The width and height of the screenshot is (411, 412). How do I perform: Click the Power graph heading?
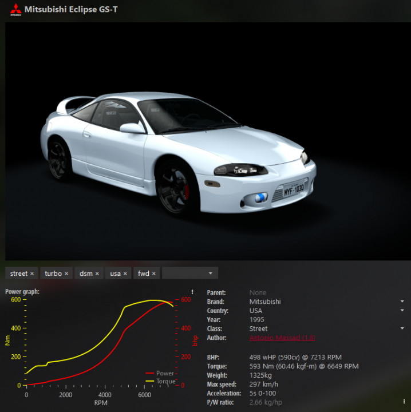coord(22,292)
